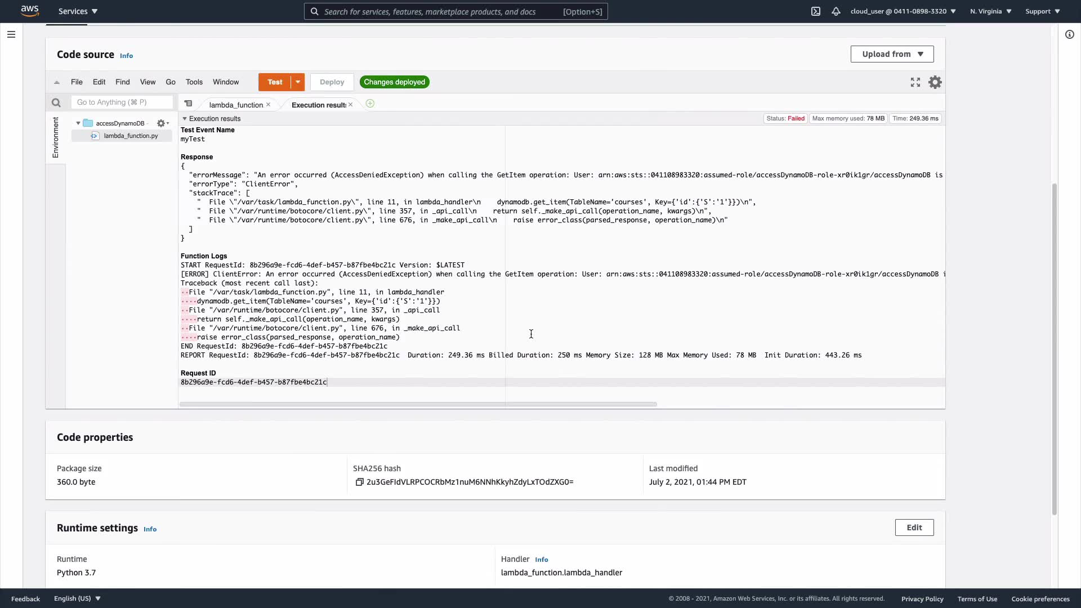
Task: Click the Edit runtime settings button
Action: point(914,527)
